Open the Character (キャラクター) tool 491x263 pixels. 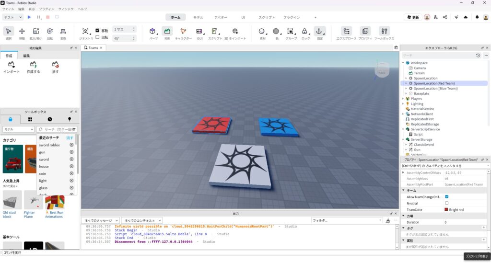[x=183, y=31]
